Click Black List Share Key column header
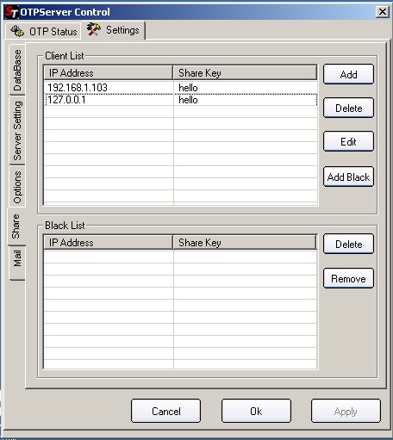This screenshot has height=440, width=393. pos(245,243)
